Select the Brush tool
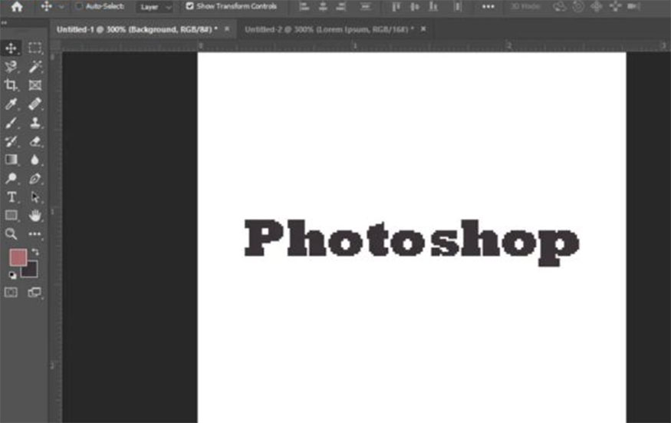This screenshot has height=423, width=671. coord(12,123)
